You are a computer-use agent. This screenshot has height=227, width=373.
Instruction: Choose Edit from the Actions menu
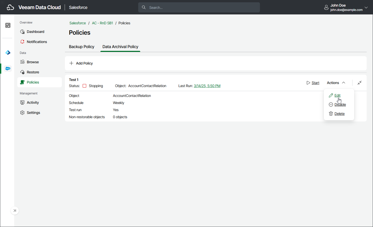coord(338,95)
